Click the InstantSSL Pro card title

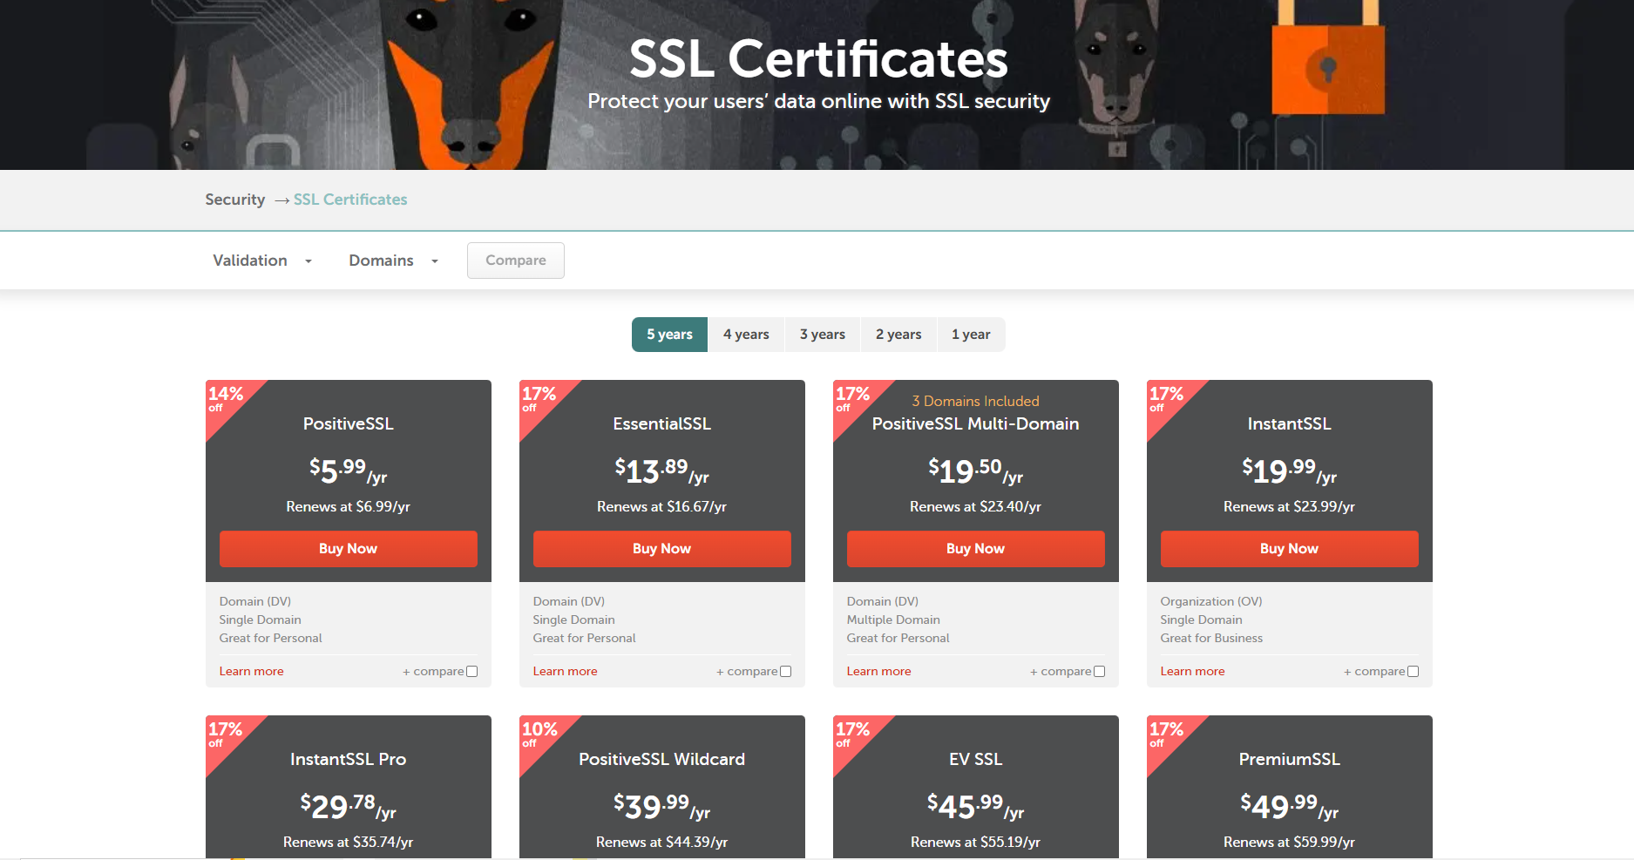pos(349,759)
